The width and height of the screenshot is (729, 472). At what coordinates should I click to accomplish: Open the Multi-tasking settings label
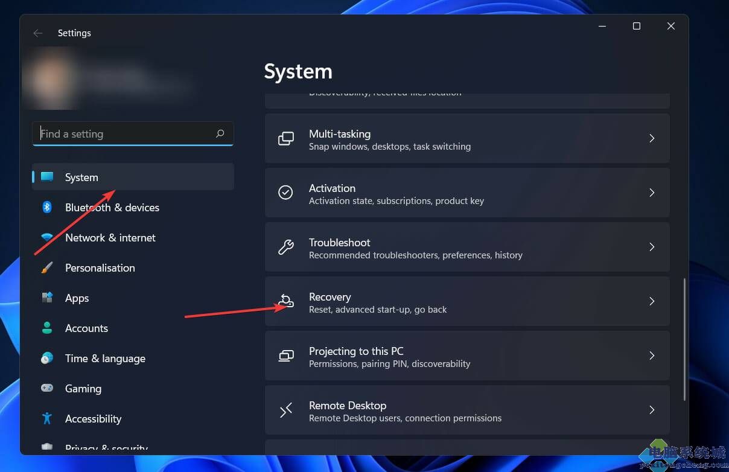click(340, 134)
